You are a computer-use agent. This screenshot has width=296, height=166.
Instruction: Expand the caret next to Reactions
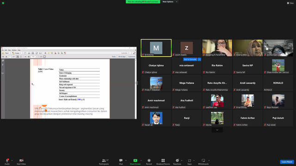pos(182,160)
